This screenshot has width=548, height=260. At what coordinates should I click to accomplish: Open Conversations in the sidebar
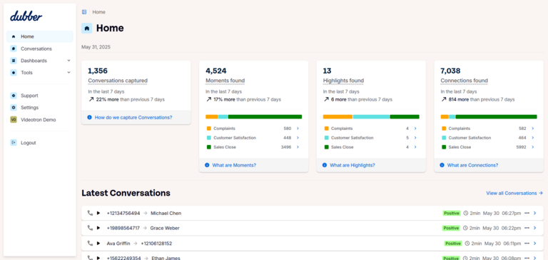pos(40,49)
